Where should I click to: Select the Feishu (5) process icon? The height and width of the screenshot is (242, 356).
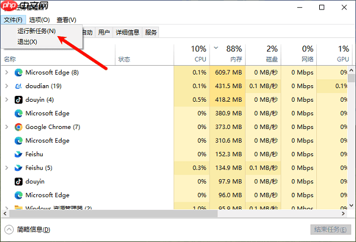coord(18,167)
